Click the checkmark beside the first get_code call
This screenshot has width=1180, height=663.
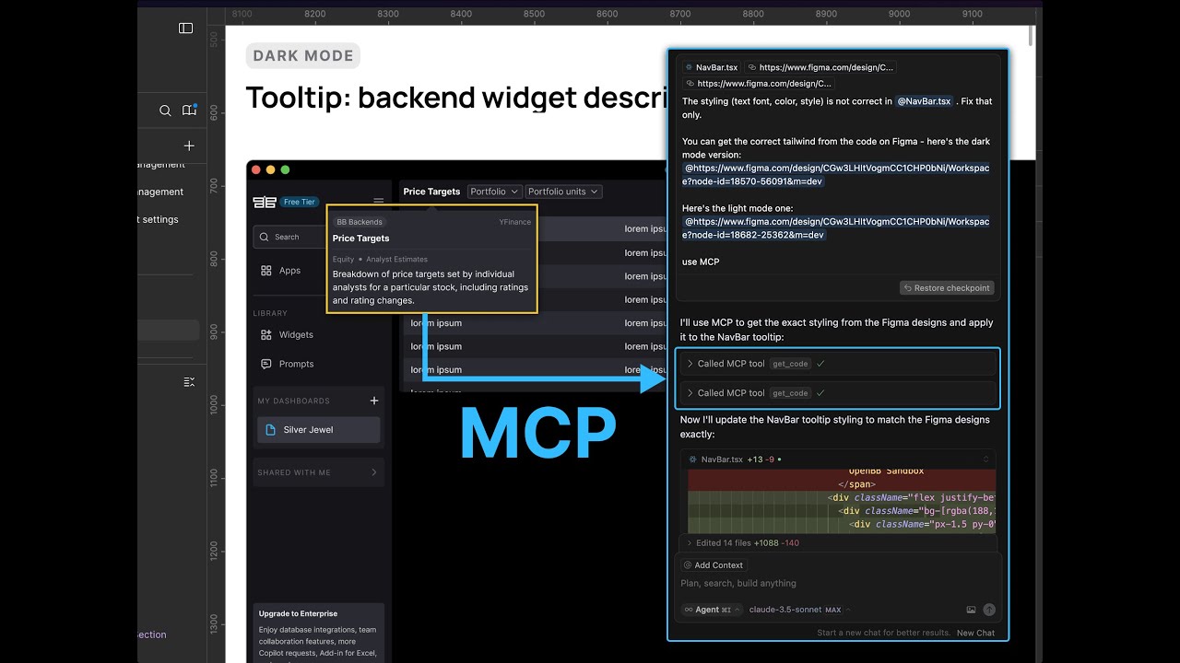click(x=820, y=364)
